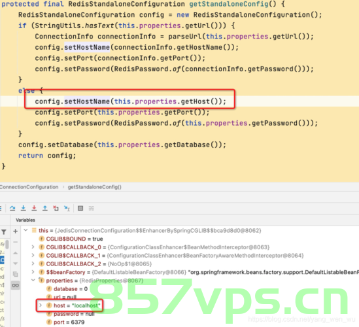Click the Step Into debugger icon
The height and width of the screenshot is (327, 359).
pyautogui.click(x=23, y=208)
